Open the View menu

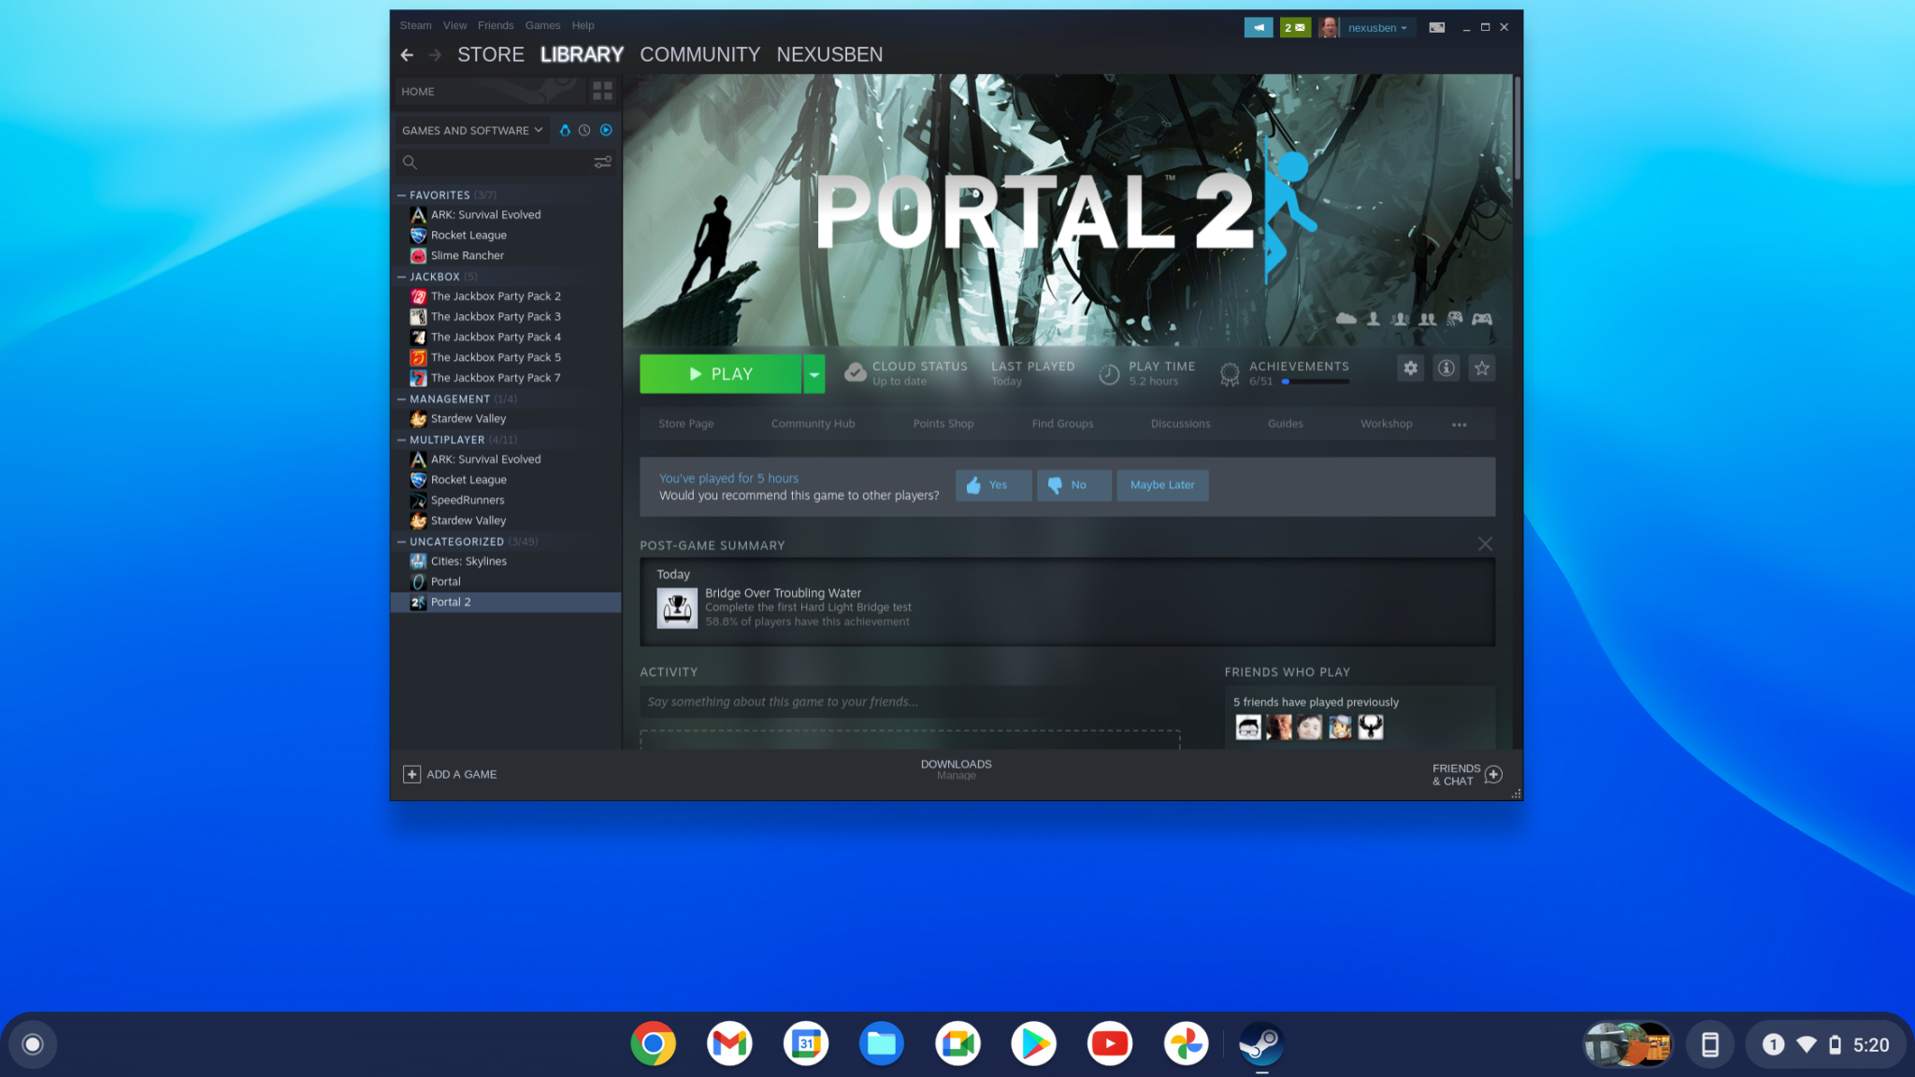[x=454, y=25]
